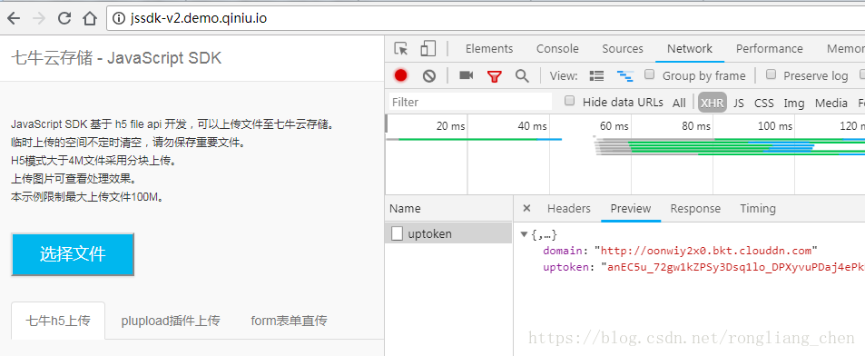Toggle the network filter funnel
Screen dimensions: 865x356
tap(495, 76)
